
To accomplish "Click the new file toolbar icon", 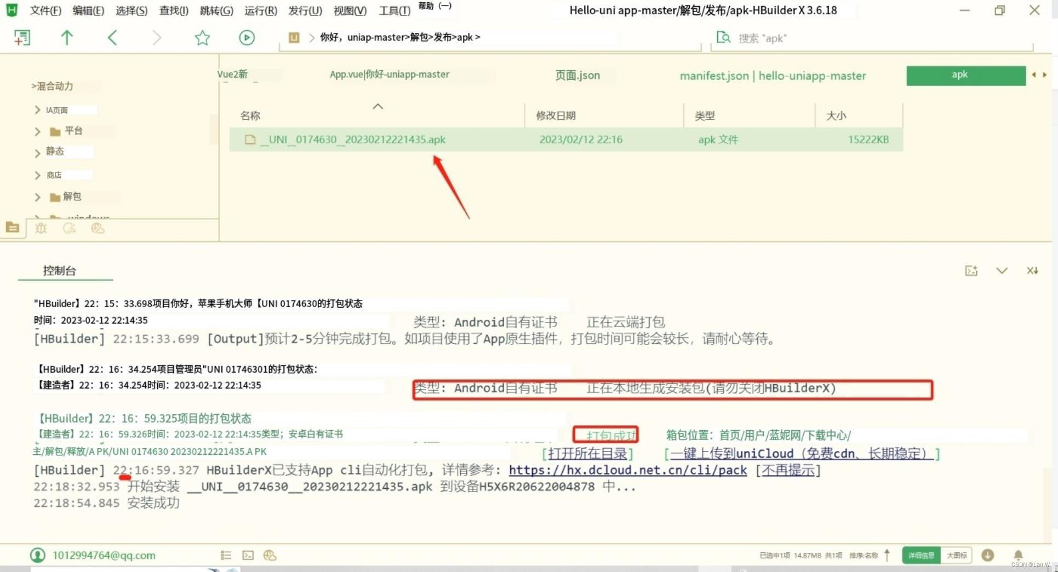I will click(22, 38).
